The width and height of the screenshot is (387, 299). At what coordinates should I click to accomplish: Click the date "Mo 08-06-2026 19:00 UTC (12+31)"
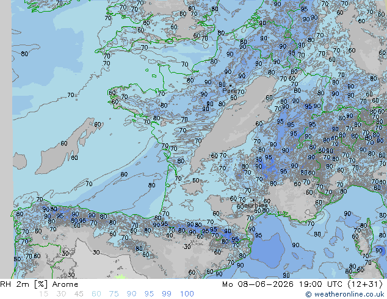click(x=302, y=284)
